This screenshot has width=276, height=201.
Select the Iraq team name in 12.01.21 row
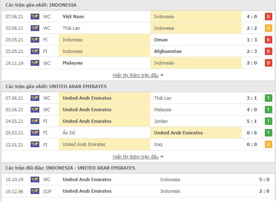(x=158, y=145)
